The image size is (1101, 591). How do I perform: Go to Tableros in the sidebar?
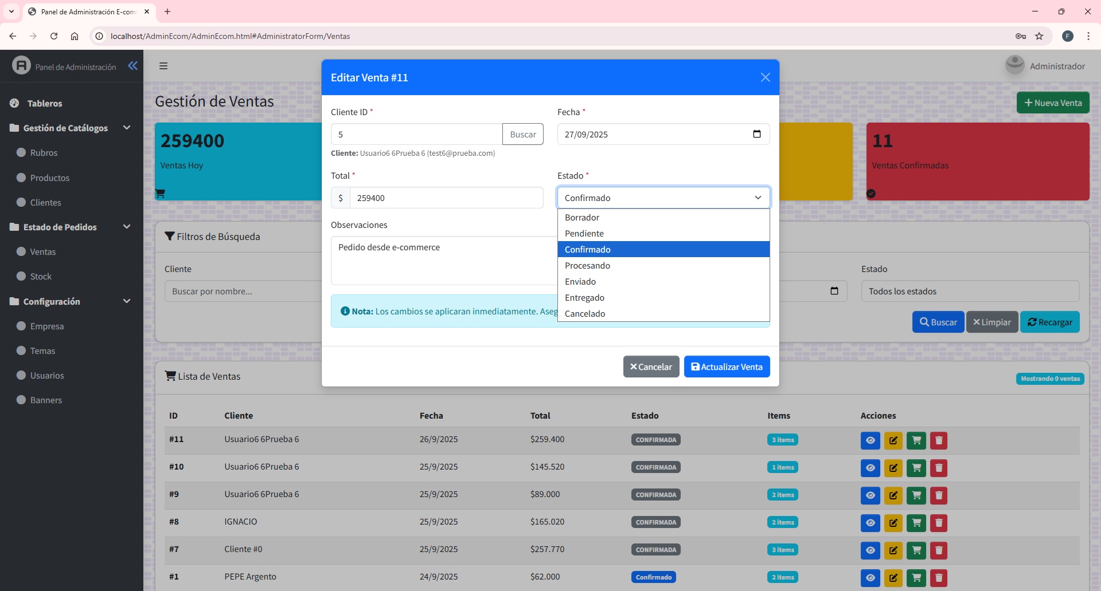click(x=45, y=104)
